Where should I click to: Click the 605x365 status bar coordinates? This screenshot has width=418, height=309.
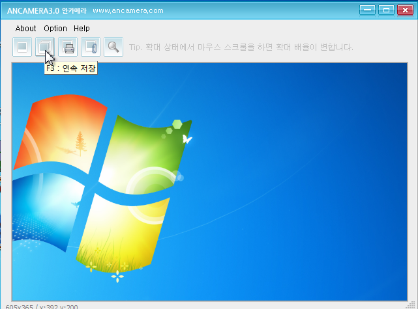(42, 306)
